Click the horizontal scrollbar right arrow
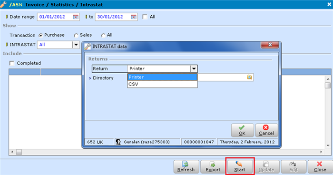 pos(321,152)
